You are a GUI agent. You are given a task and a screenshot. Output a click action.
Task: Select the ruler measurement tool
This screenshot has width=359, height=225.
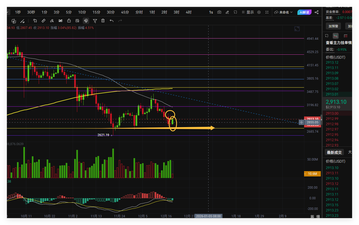44,21
